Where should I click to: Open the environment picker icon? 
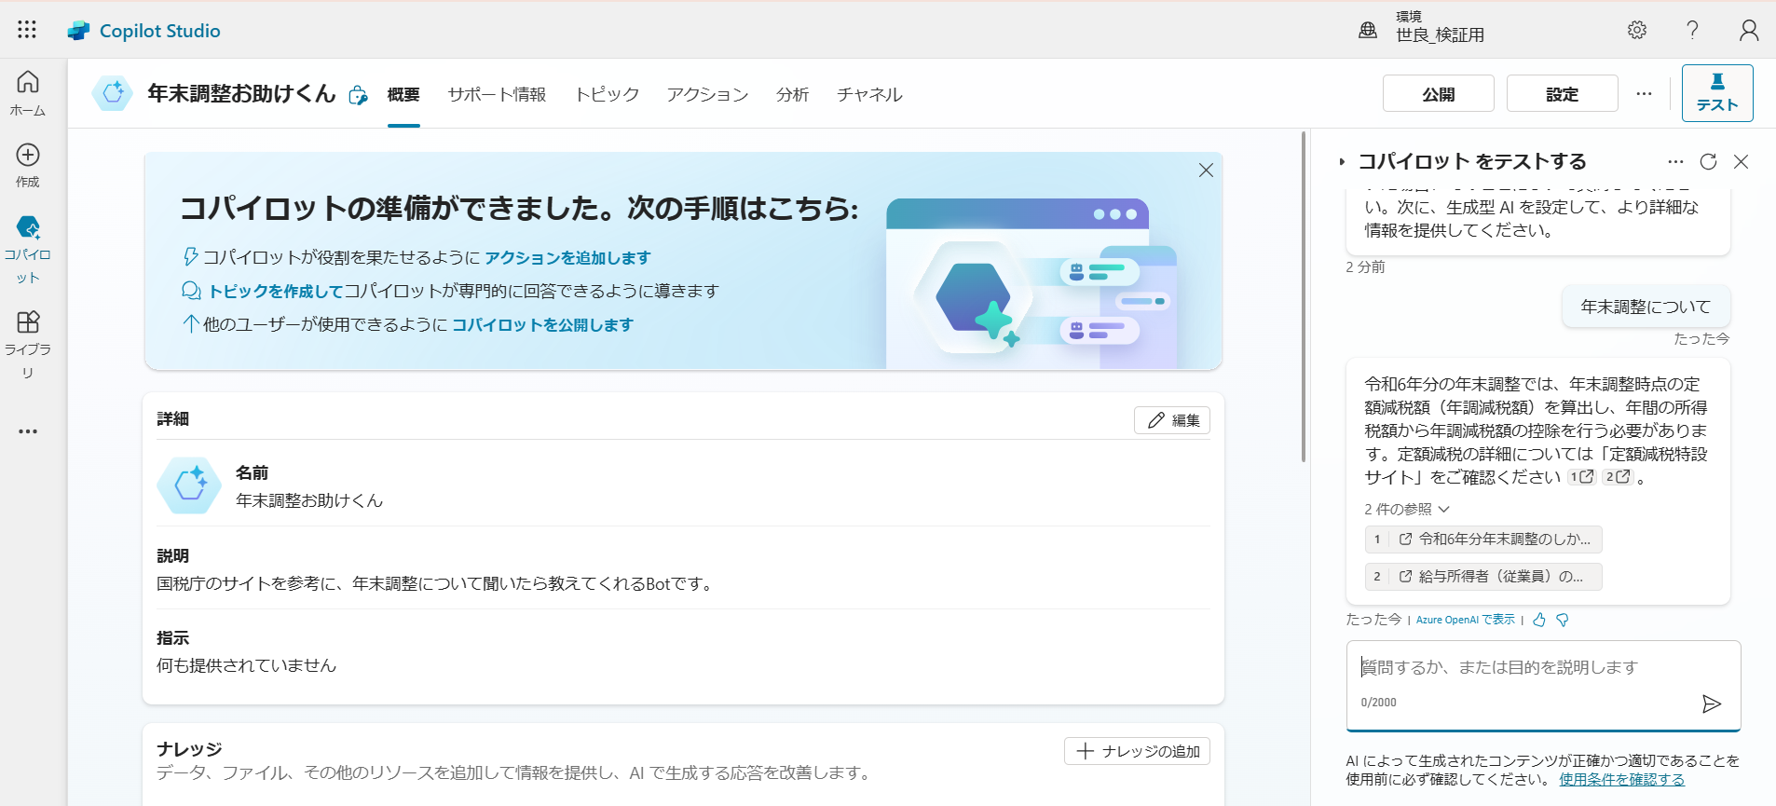click(1367, 31)
